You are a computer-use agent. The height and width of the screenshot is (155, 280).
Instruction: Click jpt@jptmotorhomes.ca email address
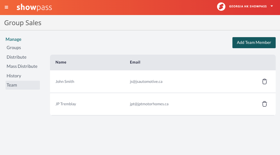tap(149, 104)
